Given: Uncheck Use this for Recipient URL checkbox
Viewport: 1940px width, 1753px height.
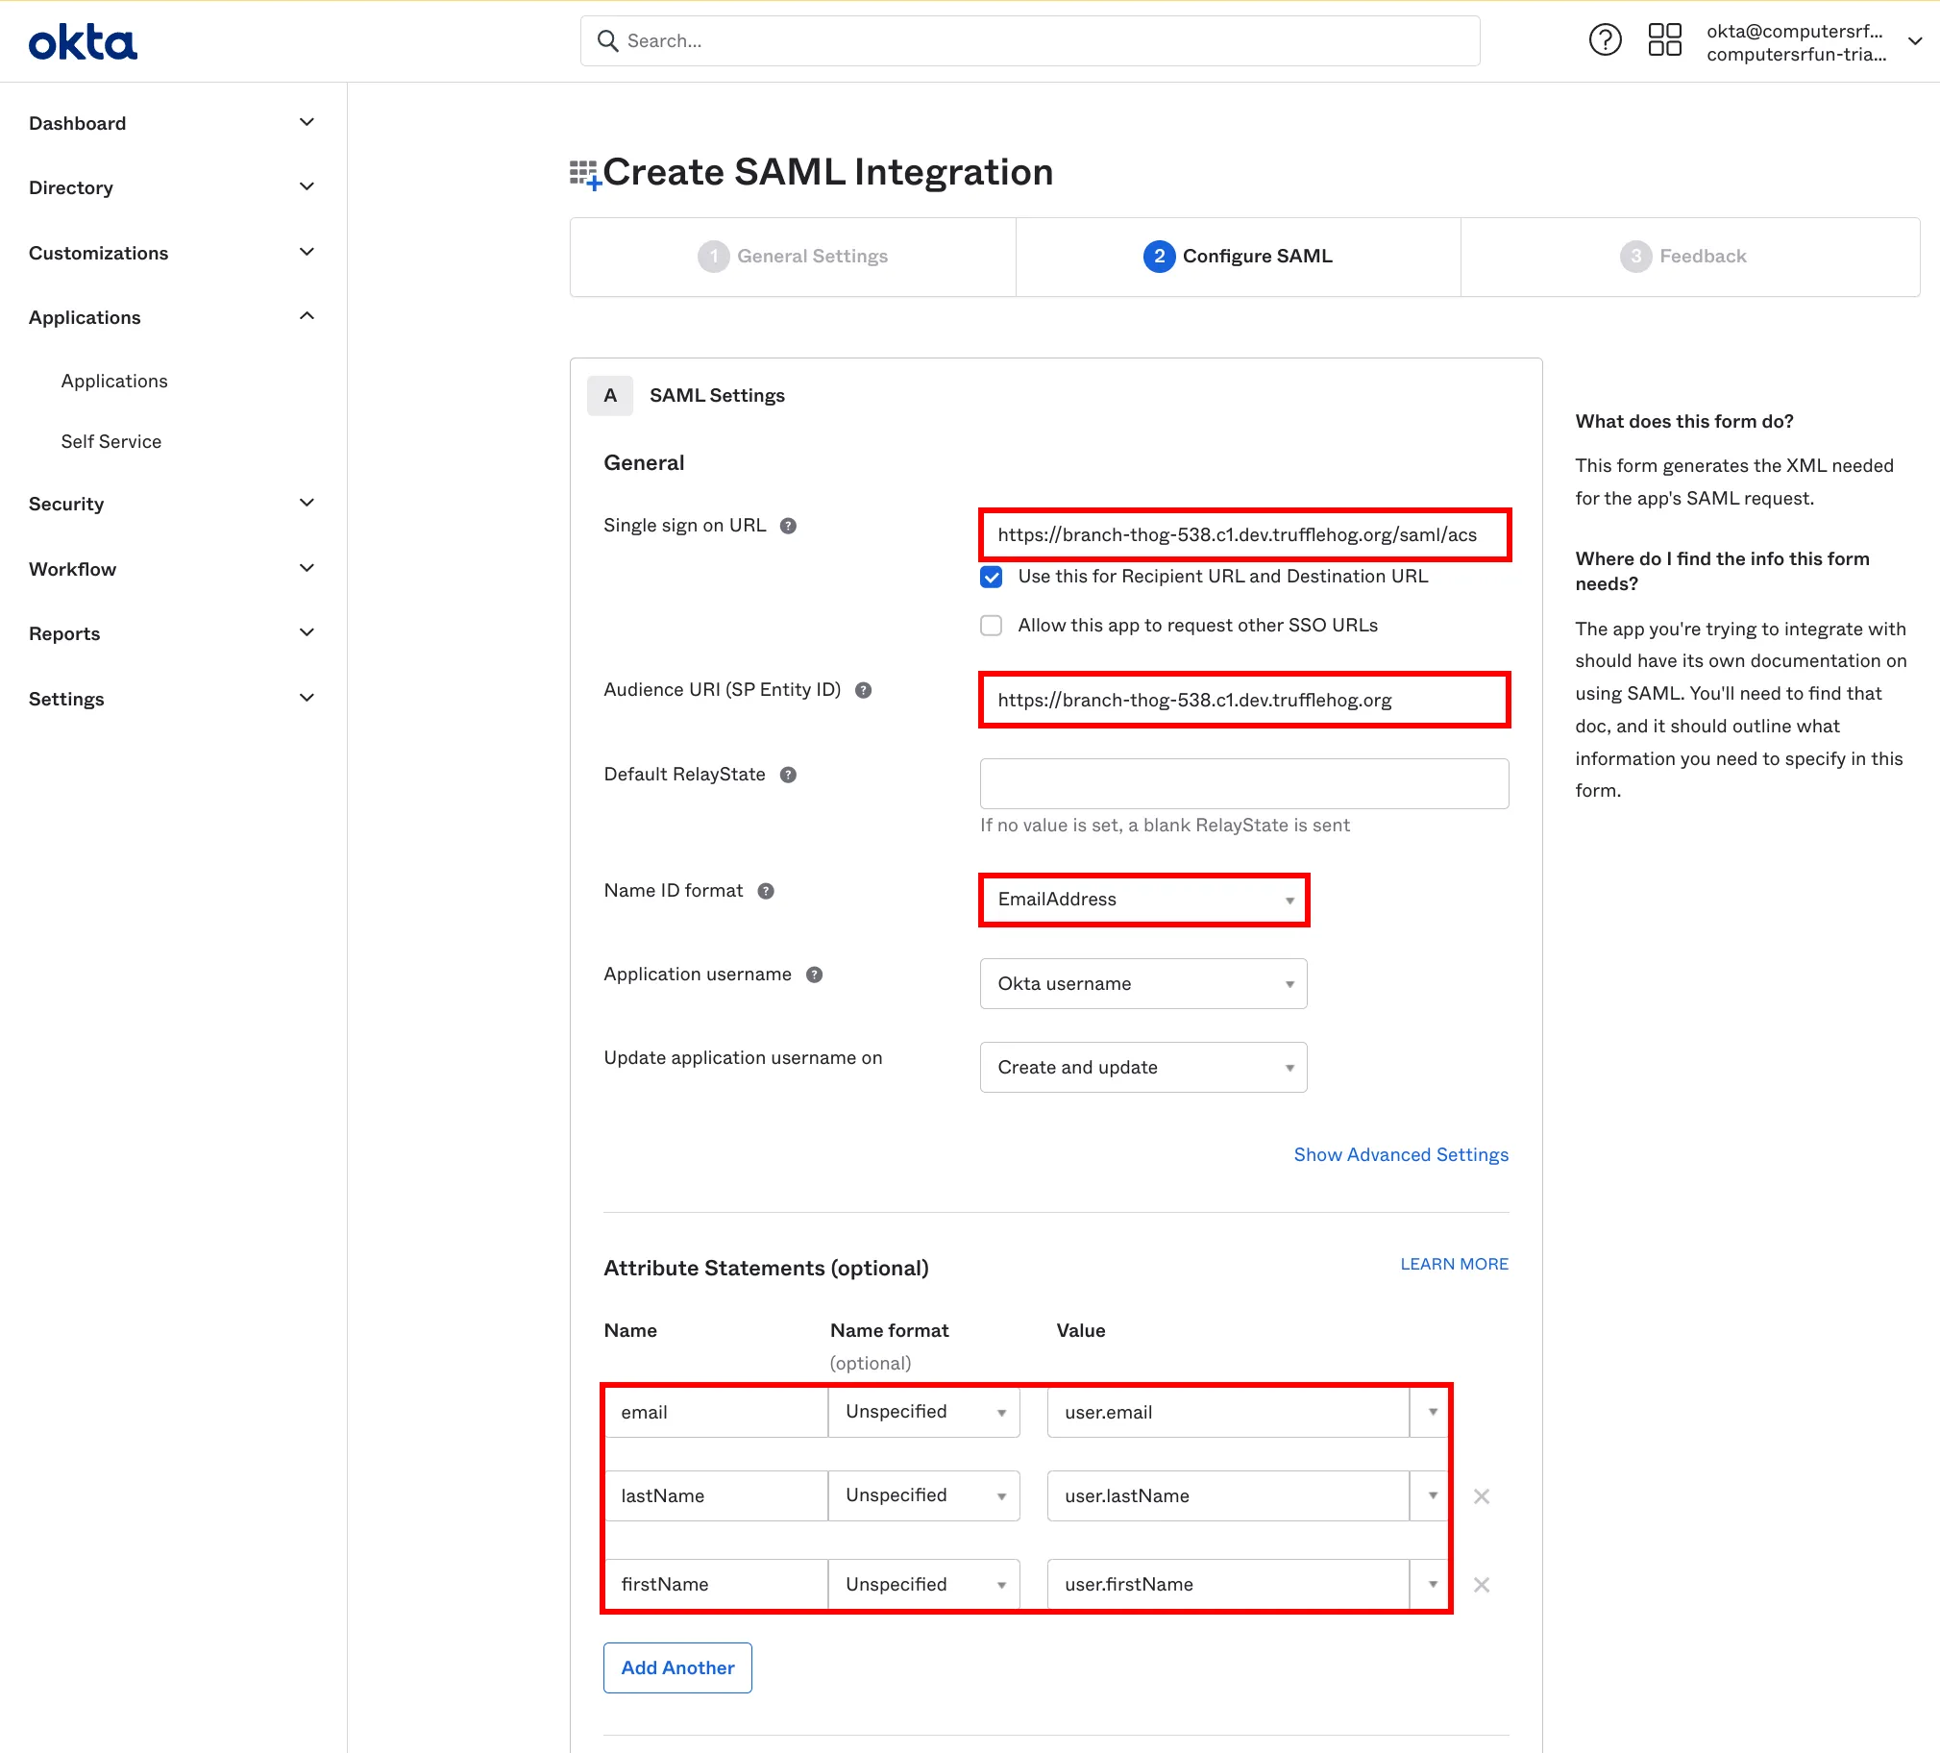Looking at the screenshot, I should (991, 577).
